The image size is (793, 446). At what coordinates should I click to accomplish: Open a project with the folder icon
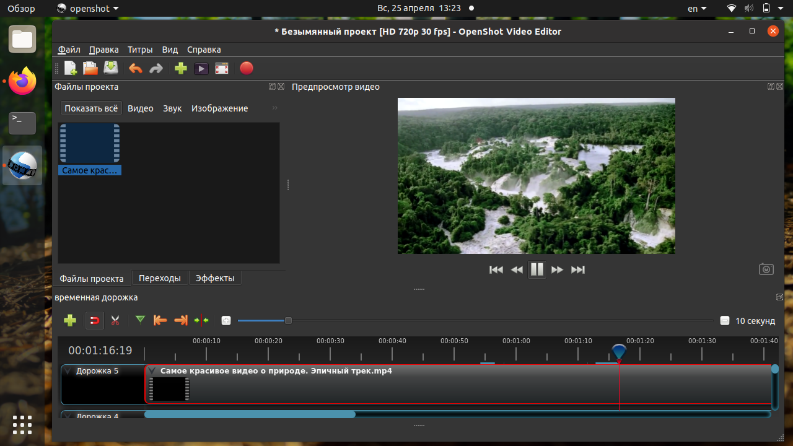pyautogui.click(x=90, y=68)
